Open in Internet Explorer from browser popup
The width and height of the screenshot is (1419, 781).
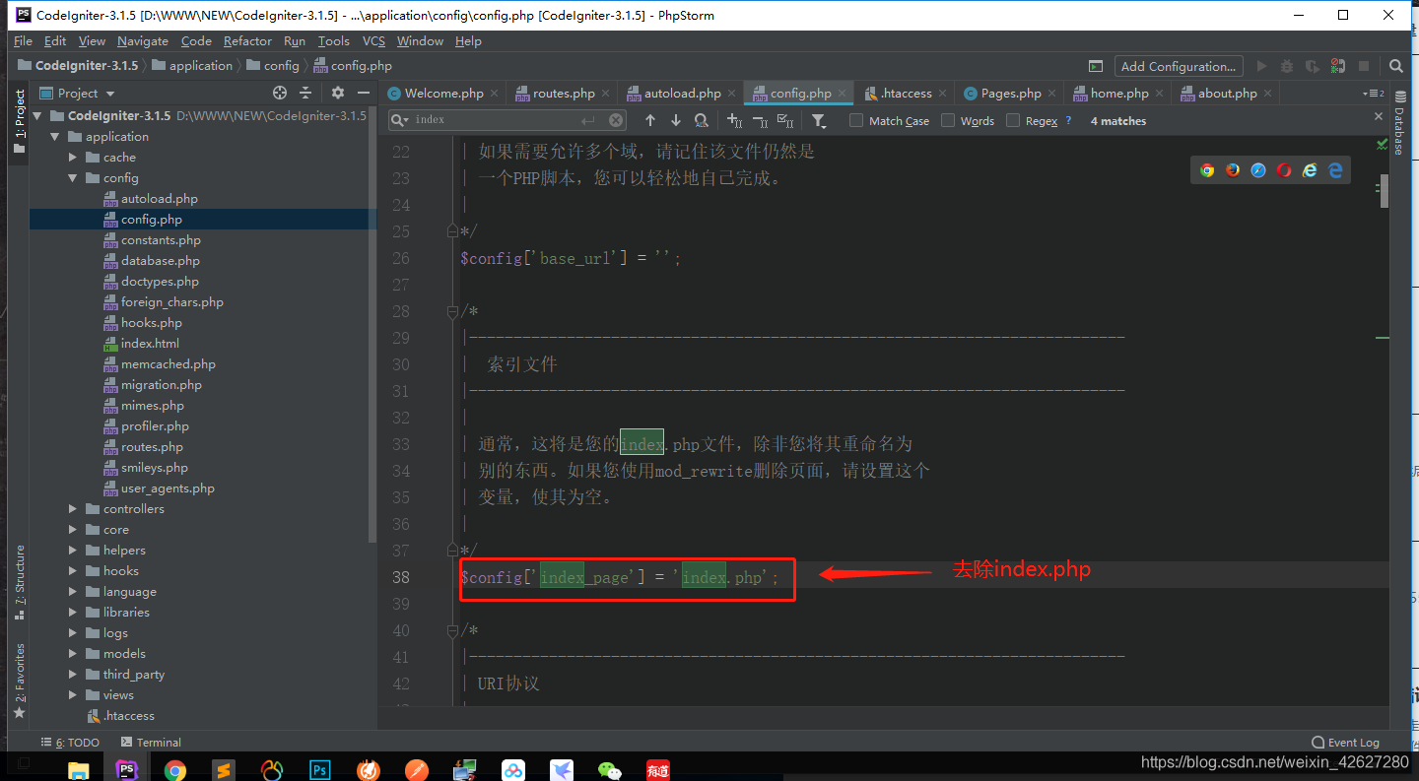pyautogui.click(x=1310, y=170)
